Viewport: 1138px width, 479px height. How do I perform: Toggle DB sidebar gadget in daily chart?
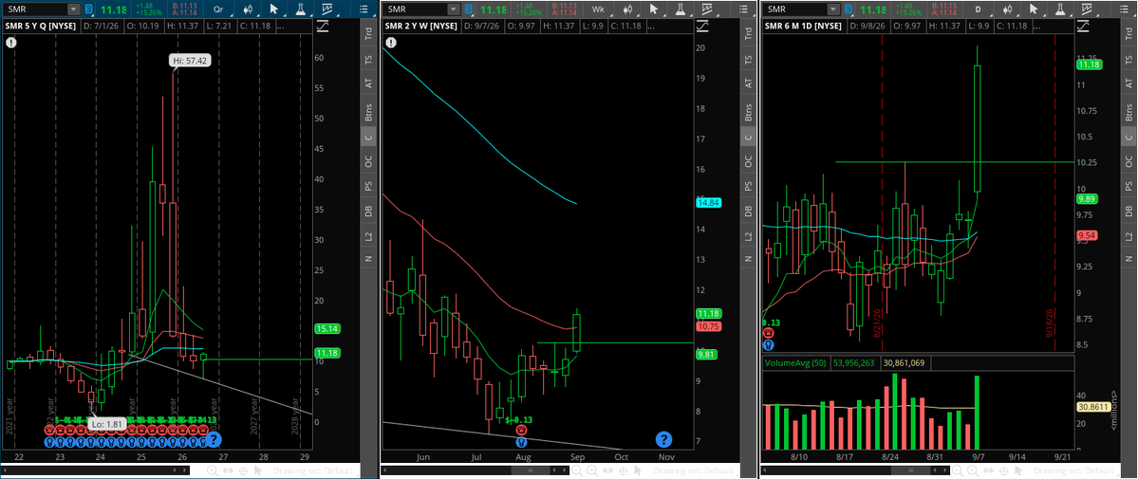tap(1129, 212)
